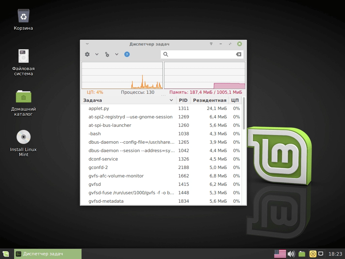Click PID value 1311
The image size is (345, 259).
184,108
